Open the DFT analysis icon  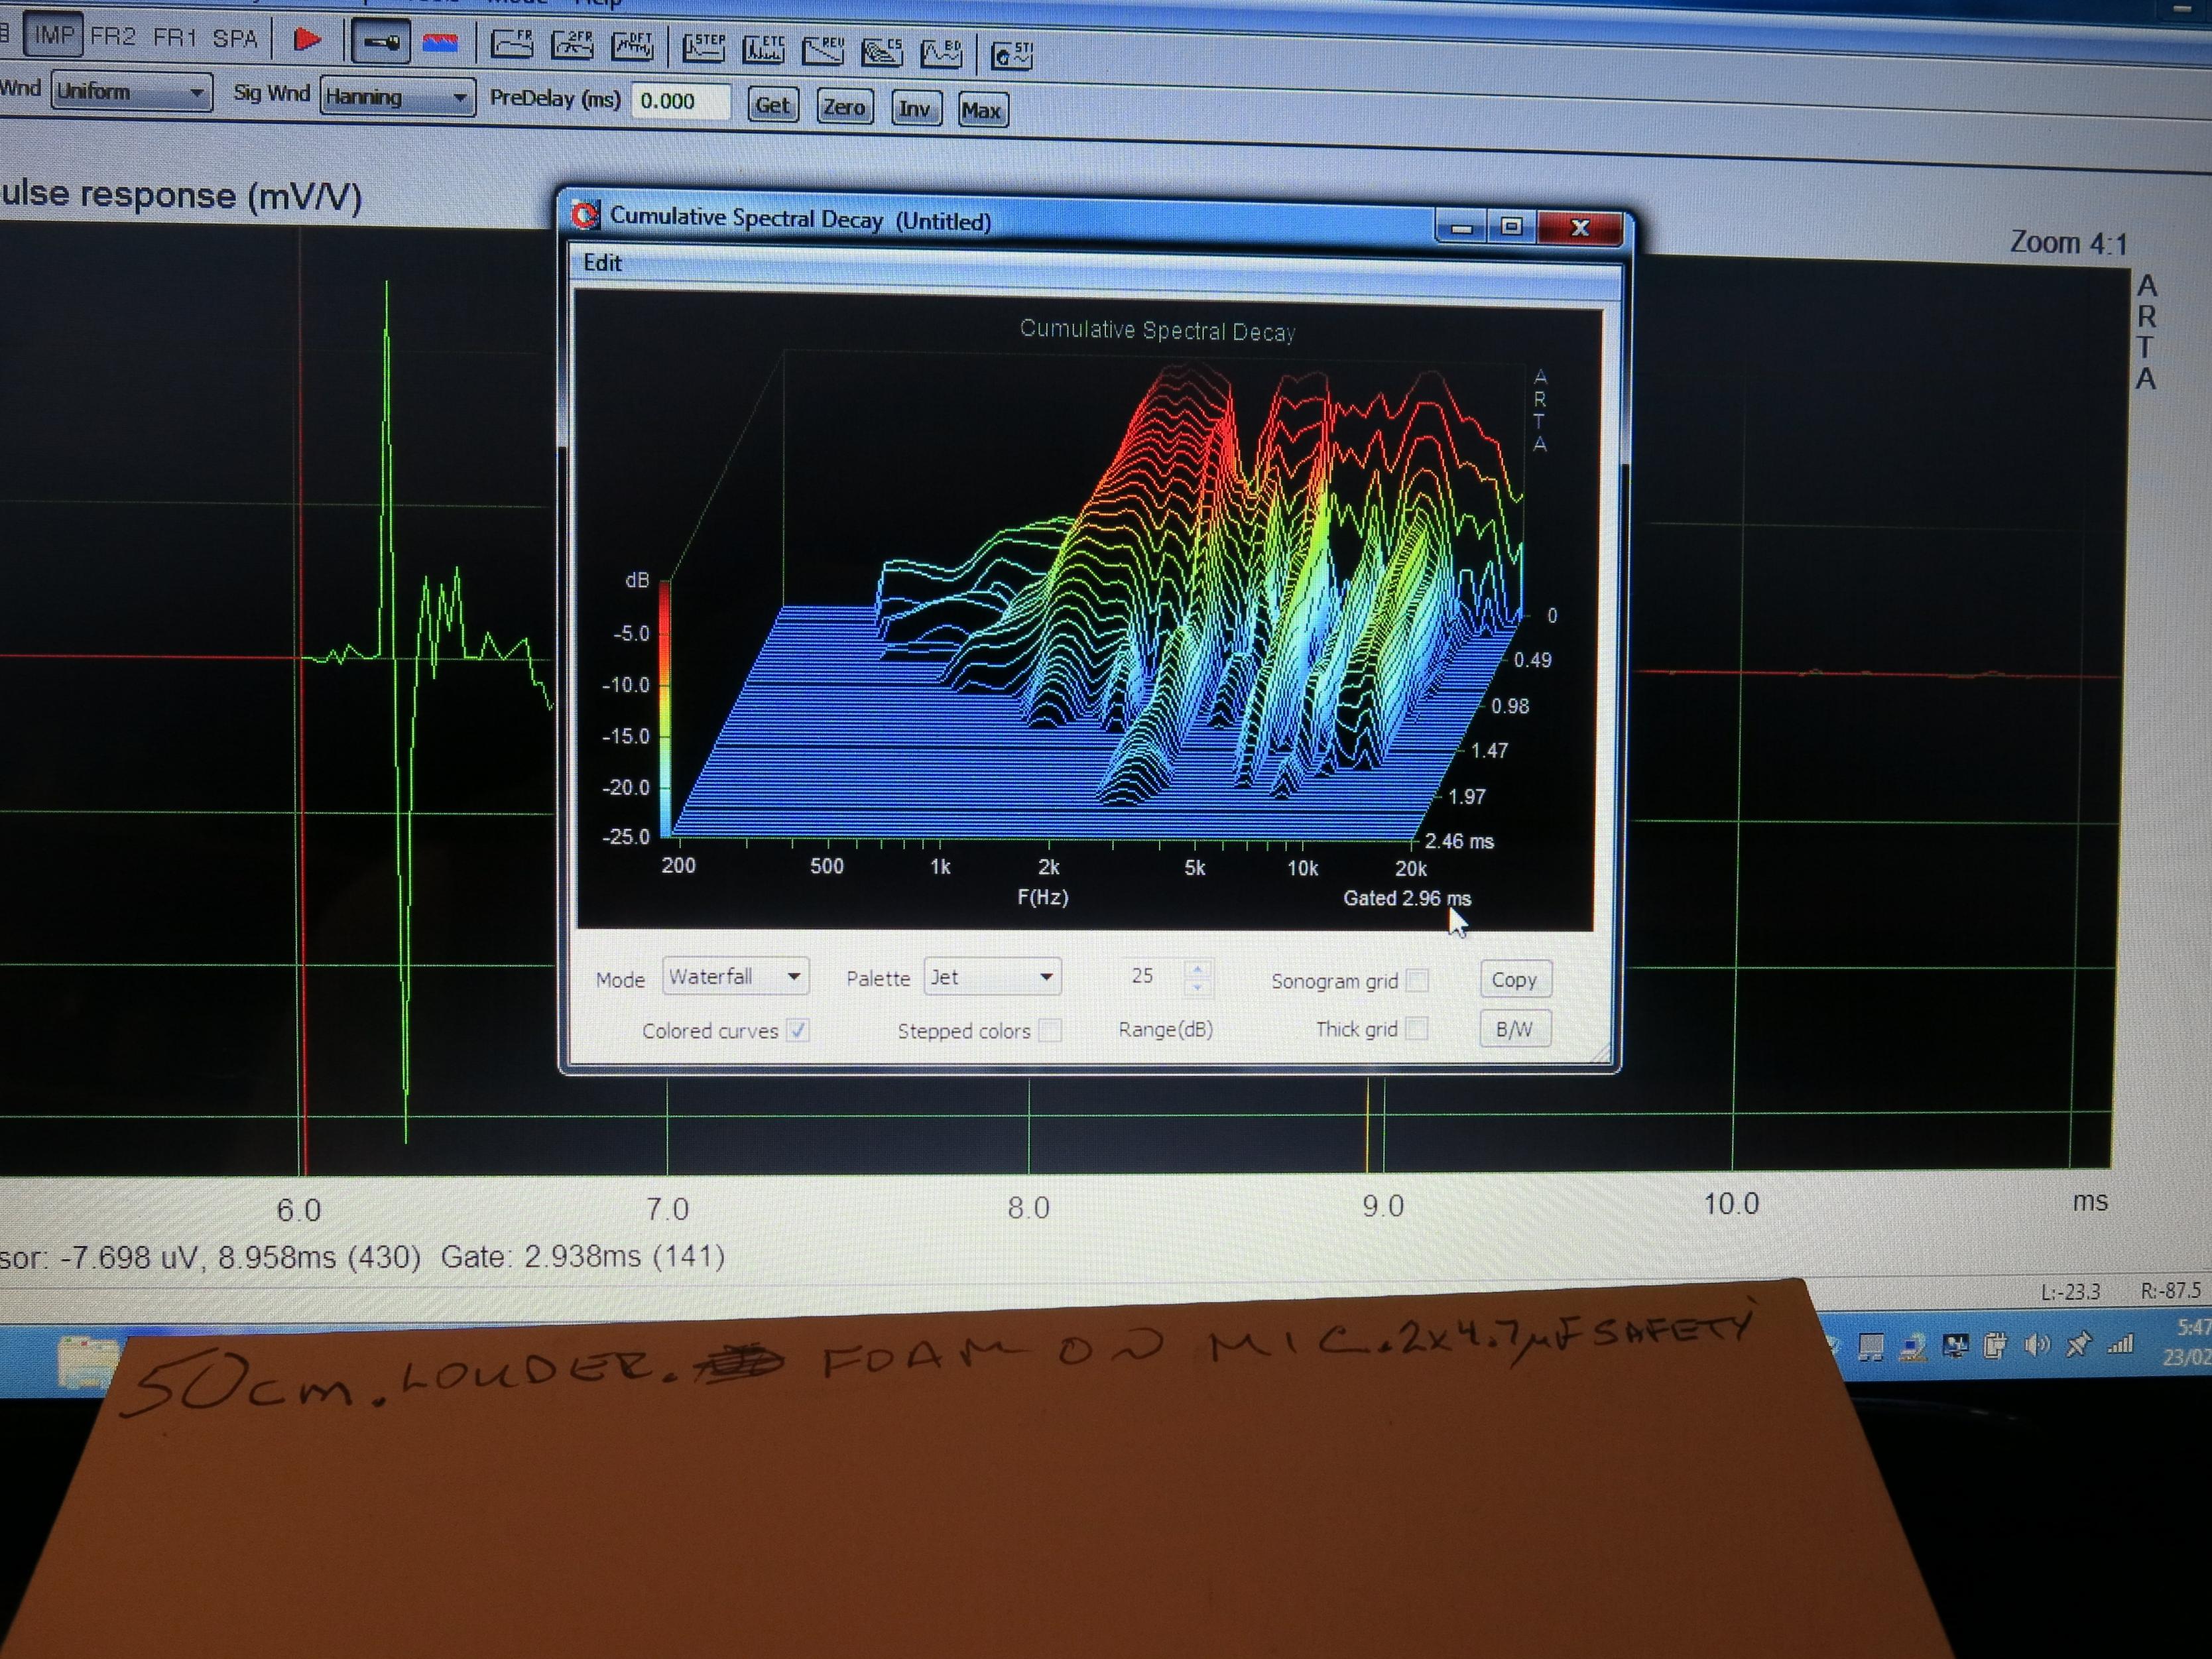632,46
